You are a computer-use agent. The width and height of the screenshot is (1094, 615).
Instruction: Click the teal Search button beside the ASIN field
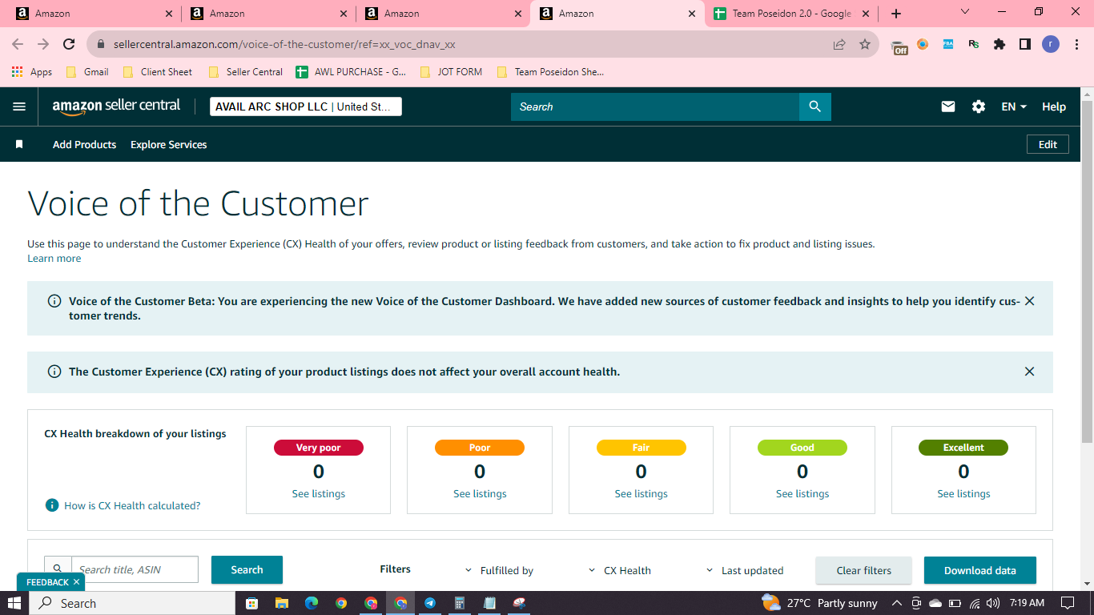coord(247,569)
